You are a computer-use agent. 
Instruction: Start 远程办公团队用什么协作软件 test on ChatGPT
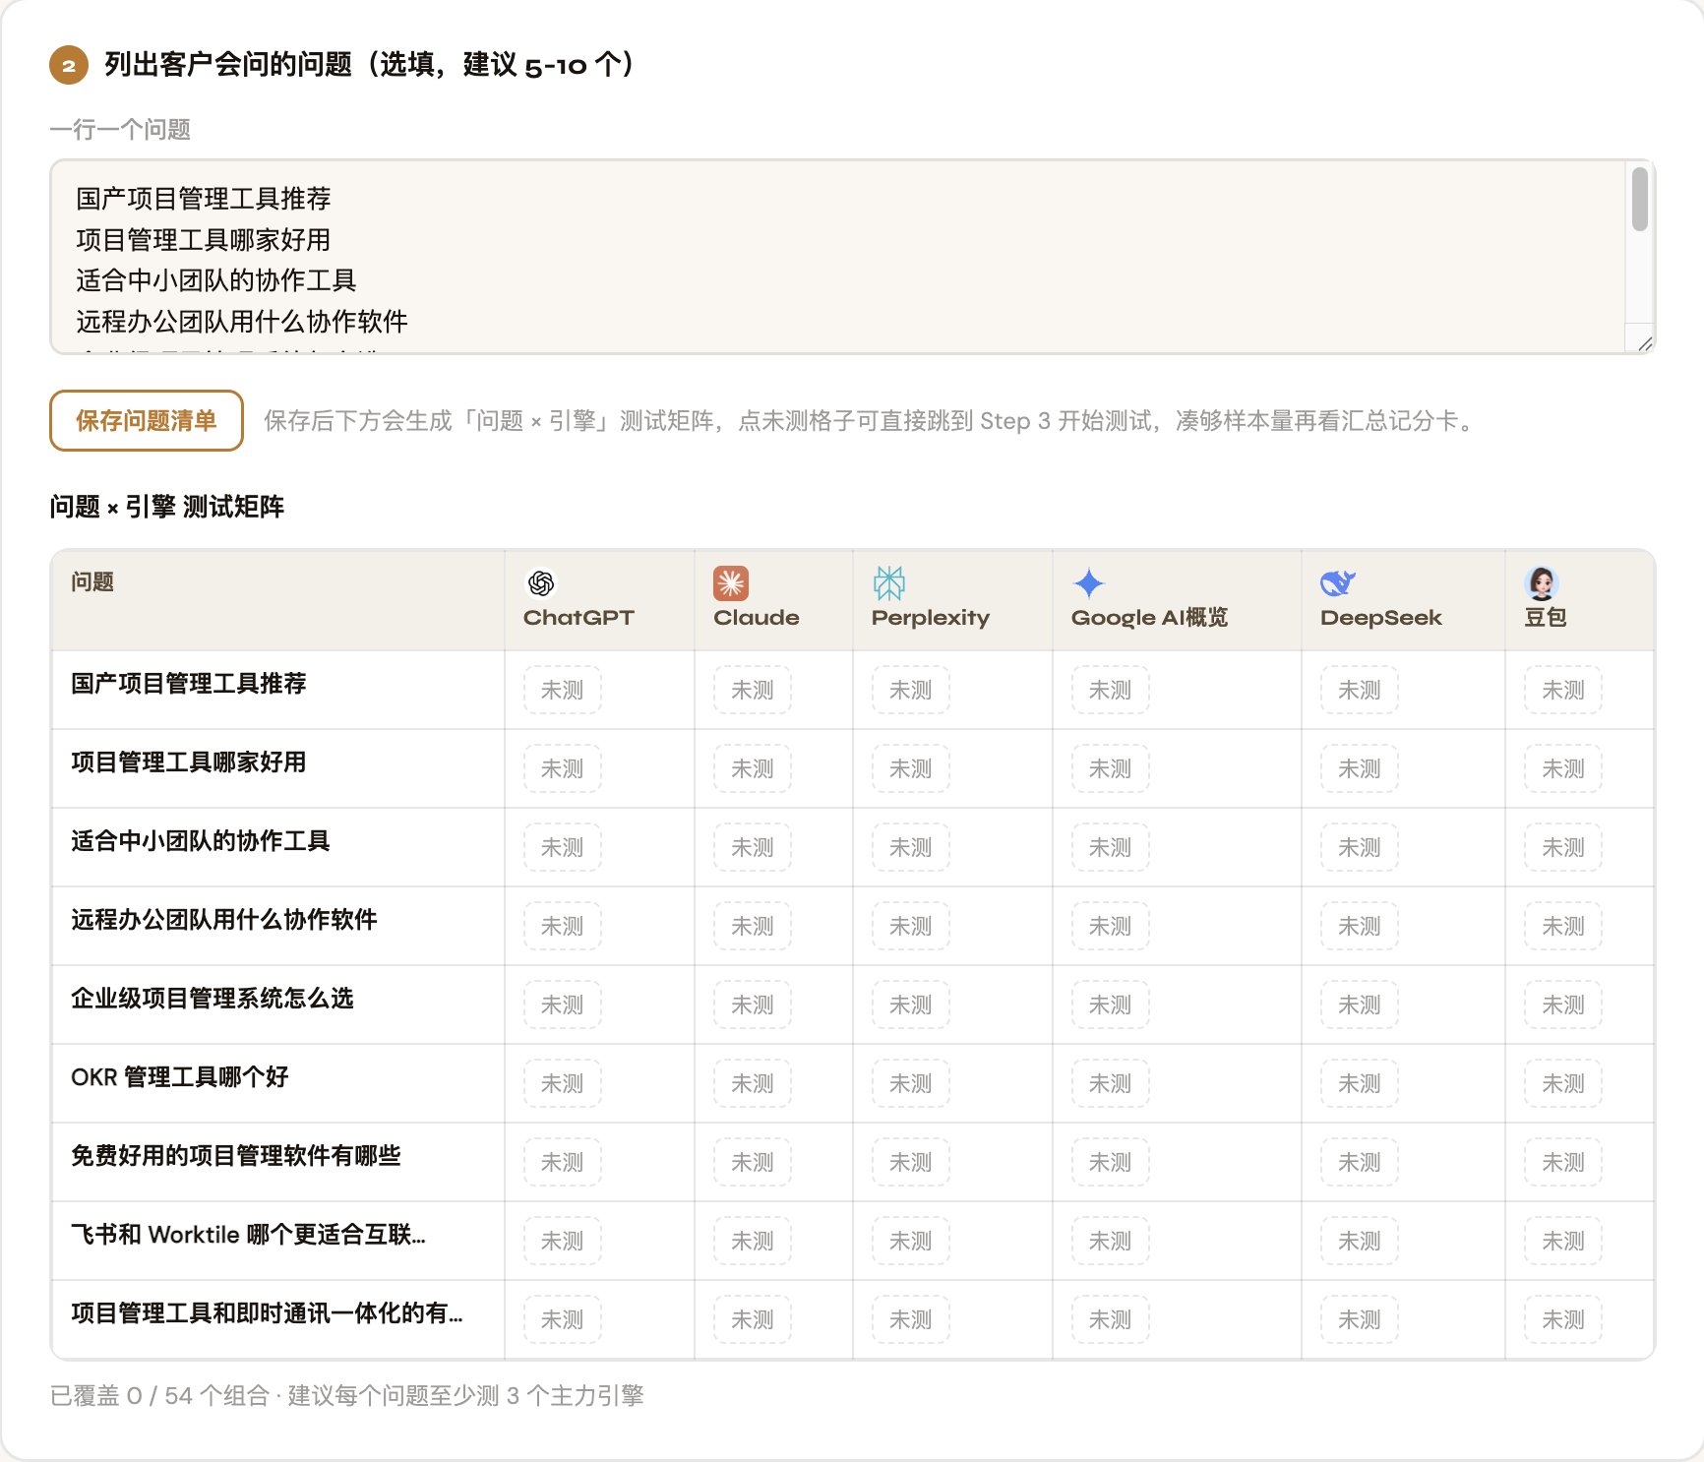click(563, 926)
